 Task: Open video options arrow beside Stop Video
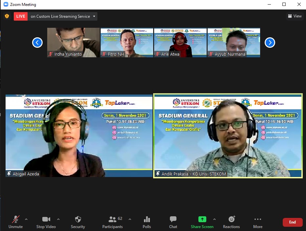click(58, 219)
